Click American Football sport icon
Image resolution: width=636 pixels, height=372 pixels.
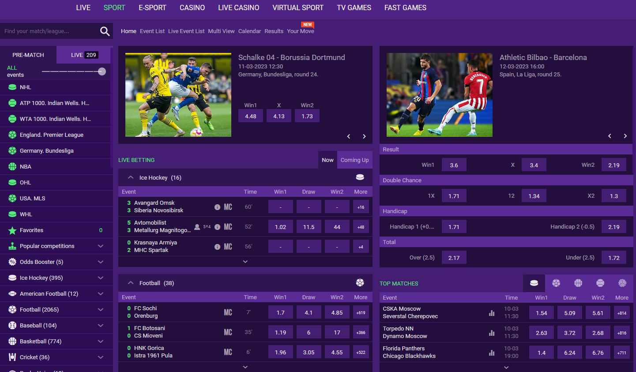point(12,294)
